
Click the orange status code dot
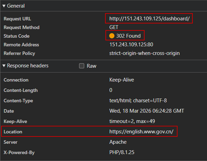pyautogui.click(x=111, y=36)
